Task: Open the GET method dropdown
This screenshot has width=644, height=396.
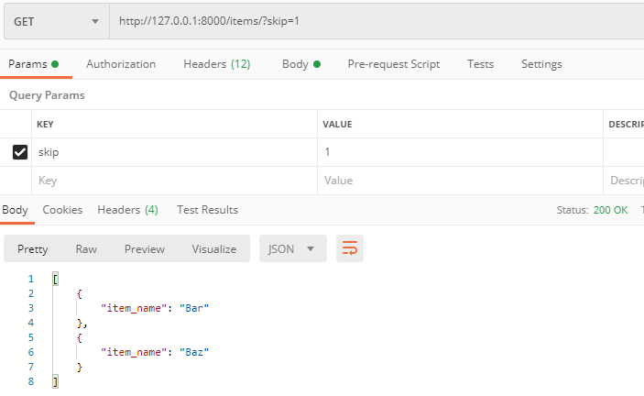Action: (x=55, y=22)
